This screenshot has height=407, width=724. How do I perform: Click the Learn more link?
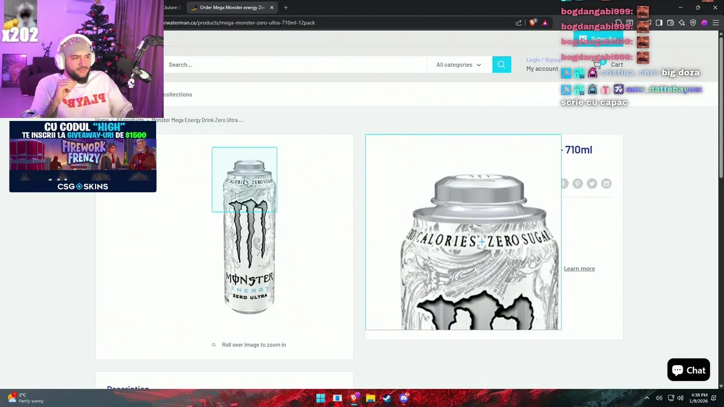coord(579,269)
